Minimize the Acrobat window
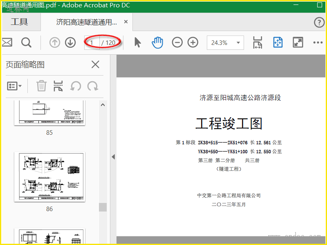Viewport: 327px width, 245px height. pyautogui.click(x=296, y=5)
